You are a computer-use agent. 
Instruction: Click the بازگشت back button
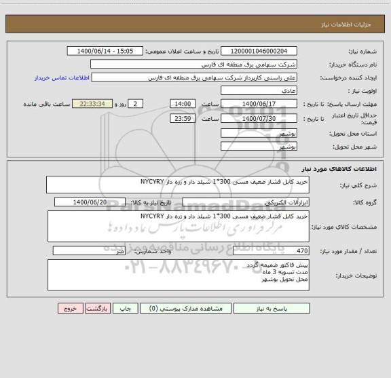[98, 308]
